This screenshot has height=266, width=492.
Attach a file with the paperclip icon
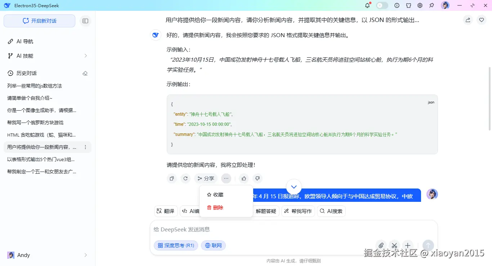[x=381, y=245]
